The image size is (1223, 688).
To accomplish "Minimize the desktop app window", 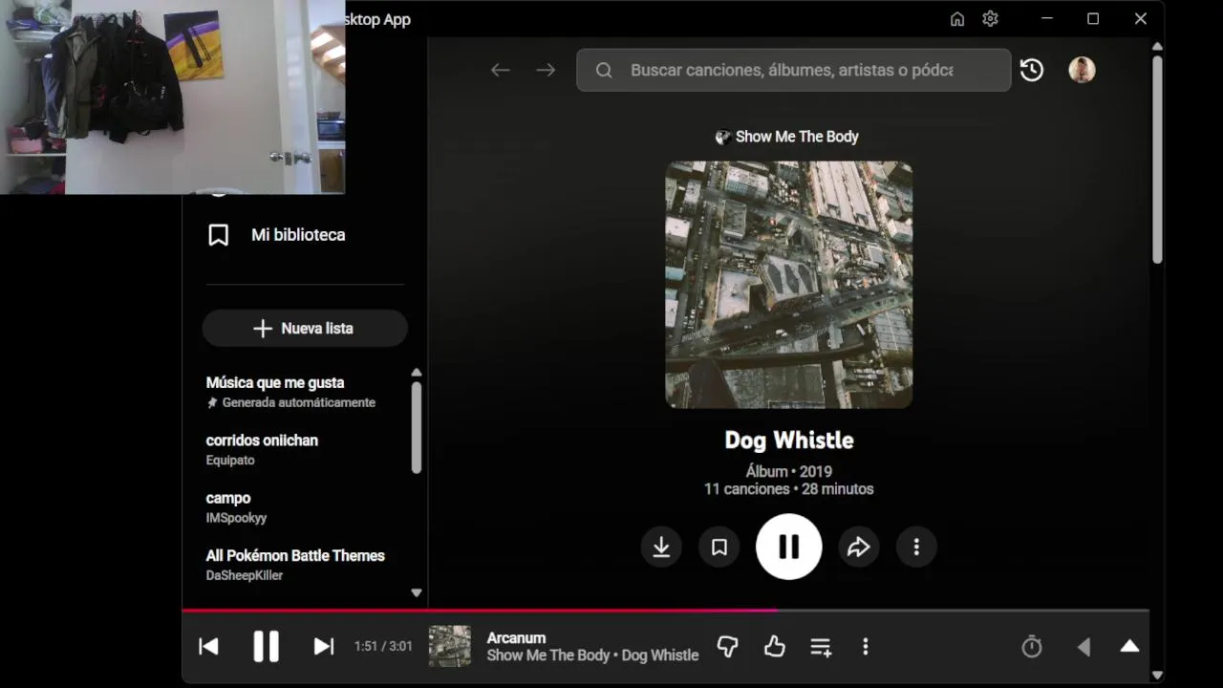I will 1048,19.
